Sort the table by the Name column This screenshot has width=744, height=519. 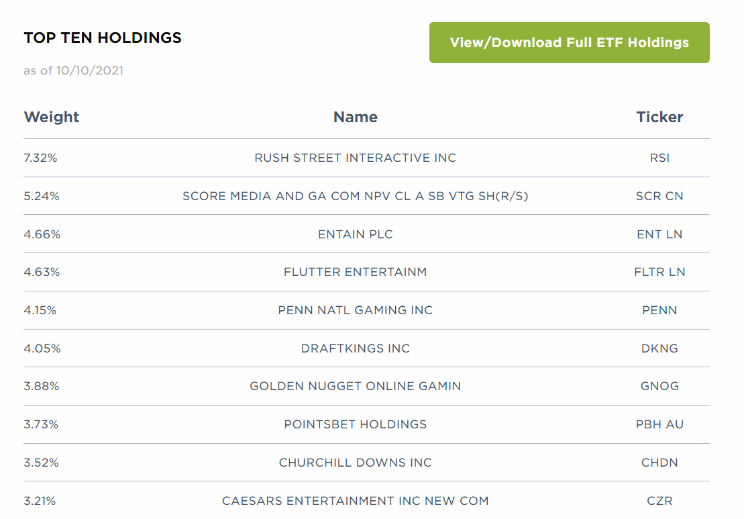tap(355, 117)
